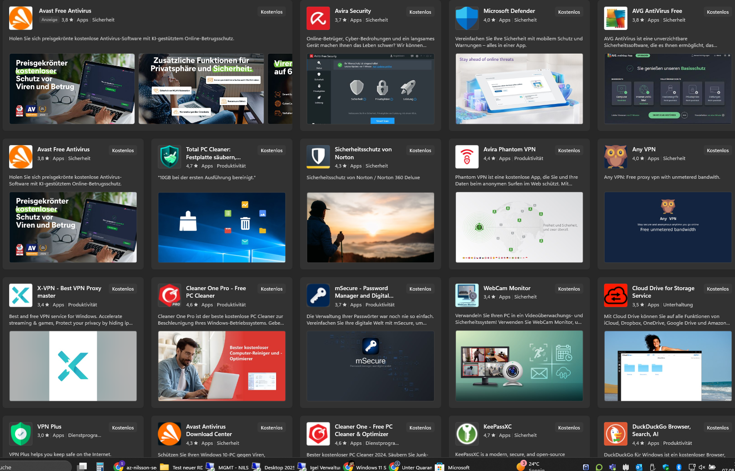
Task: Open the Outlook tray icon
Action: click(639, 467)
